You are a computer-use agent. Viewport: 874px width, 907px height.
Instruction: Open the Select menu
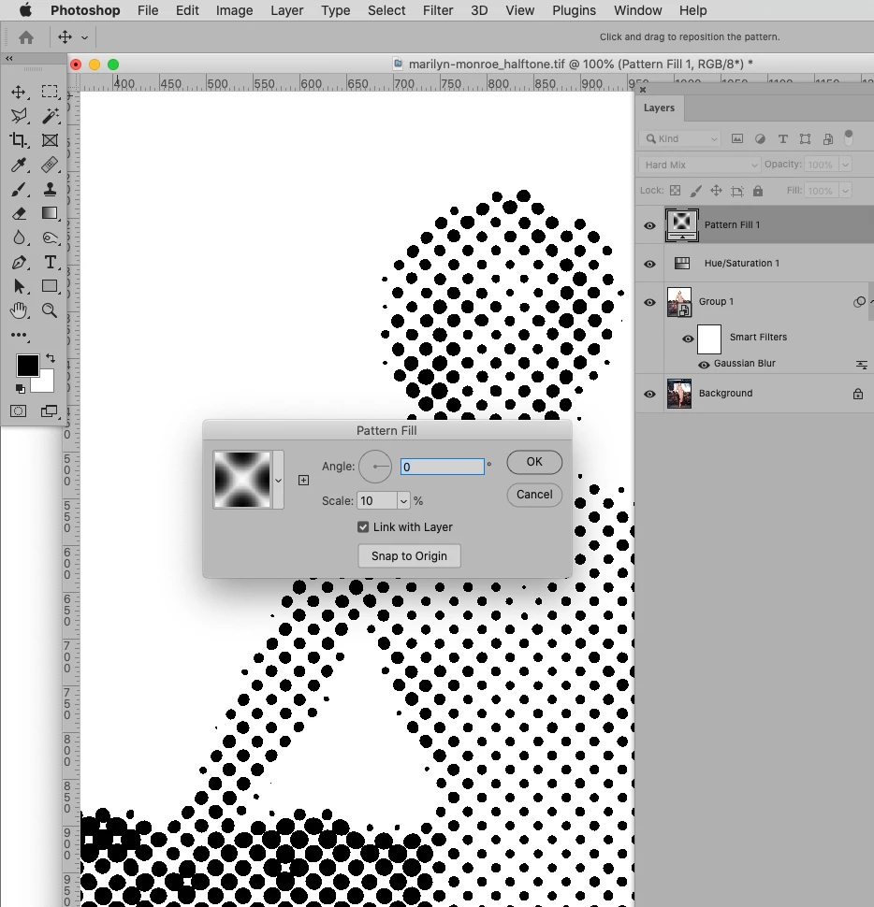[386, 10]
